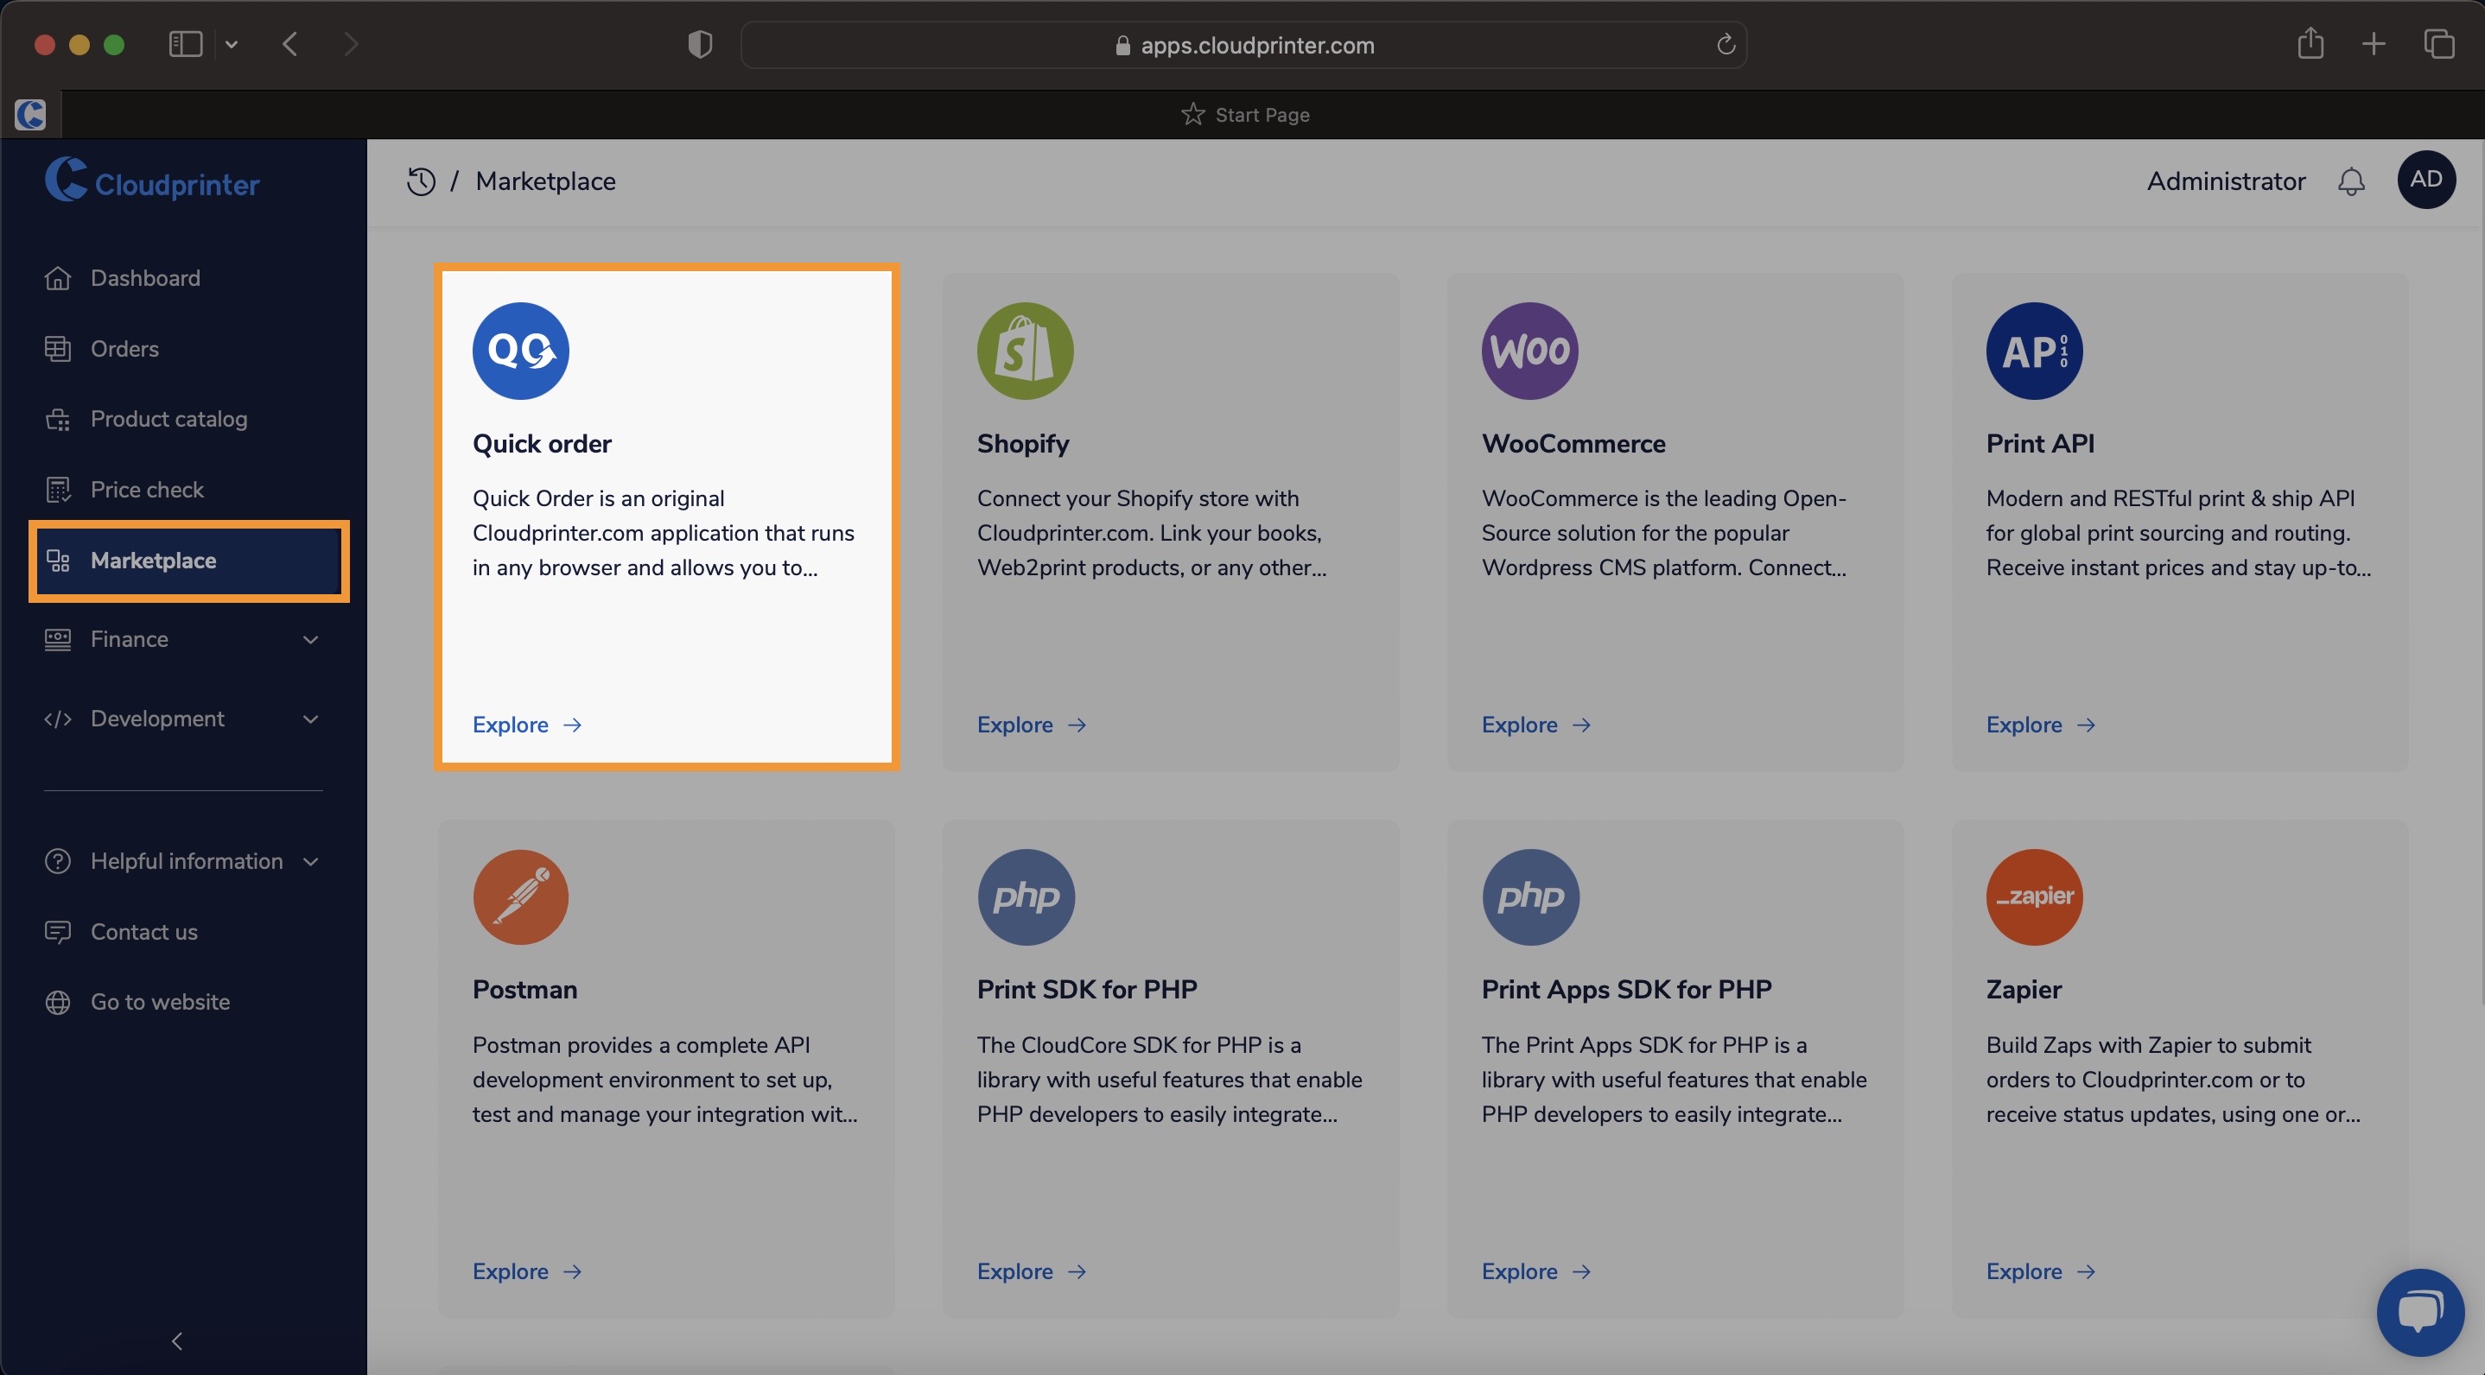The height and width of the screenshot is (1375, 2485).
Task: Click the Print Apps SDK for PHP icon
Action: (x=1530, y=897)
